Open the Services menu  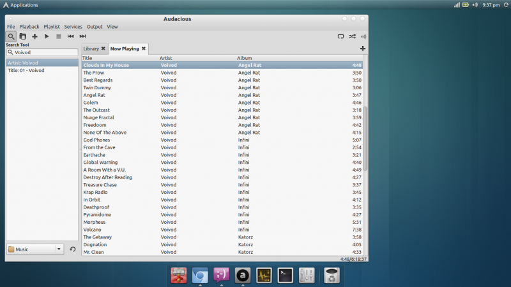(x=73, y=27)
